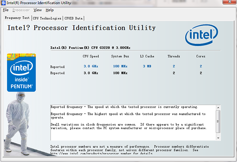Click the cleanroom technician image
The image size is (237, 162).
tap(17, 124)
